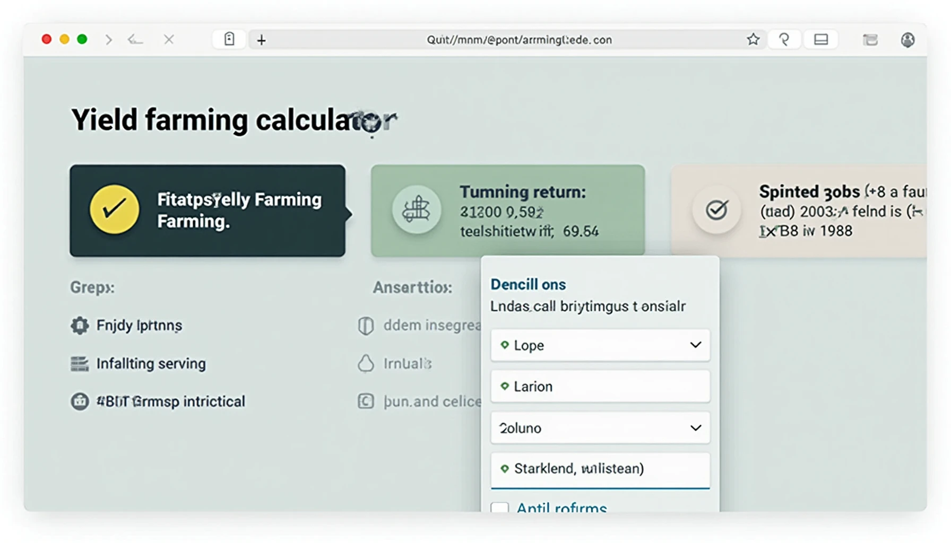Select the Fitatpsyelly Farming card

tap(208, 211)
